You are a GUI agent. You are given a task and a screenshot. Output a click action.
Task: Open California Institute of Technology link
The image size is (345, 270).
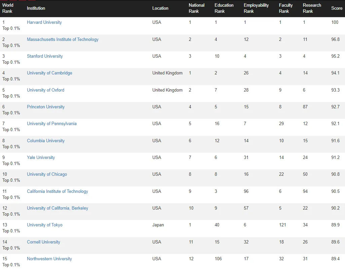pos(57,192)
